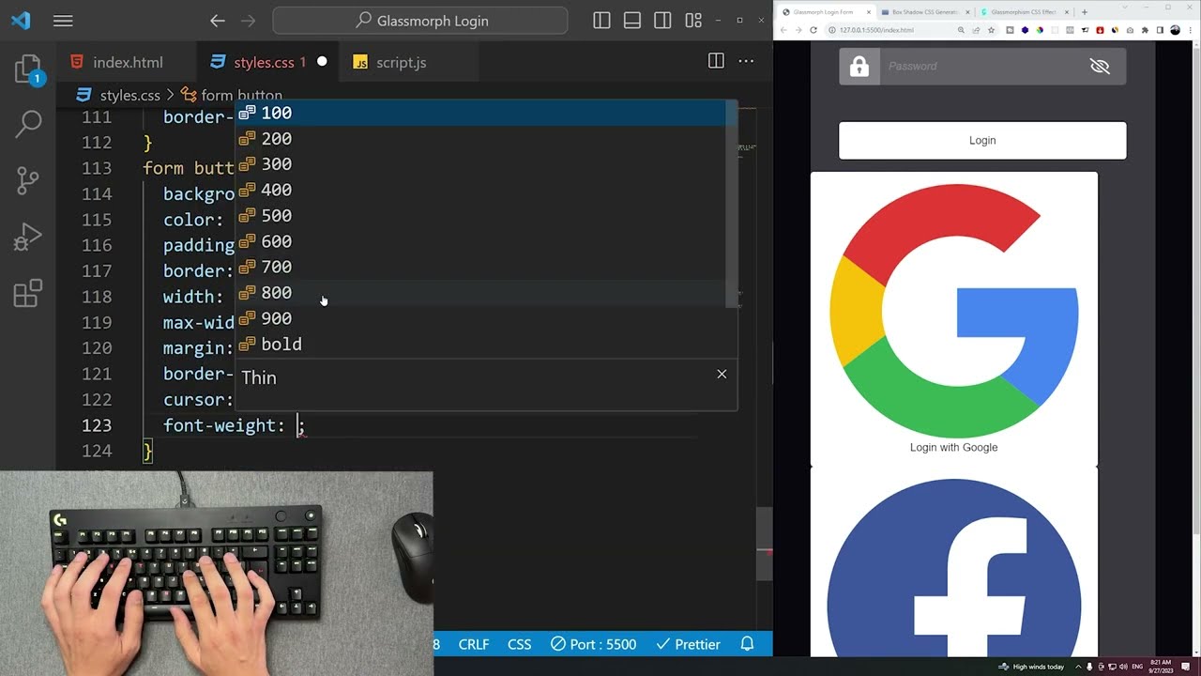Viewport: 1201px width, 676px height.
Task: Click the Prettier status bar item
Action: [x=688, y=644]
